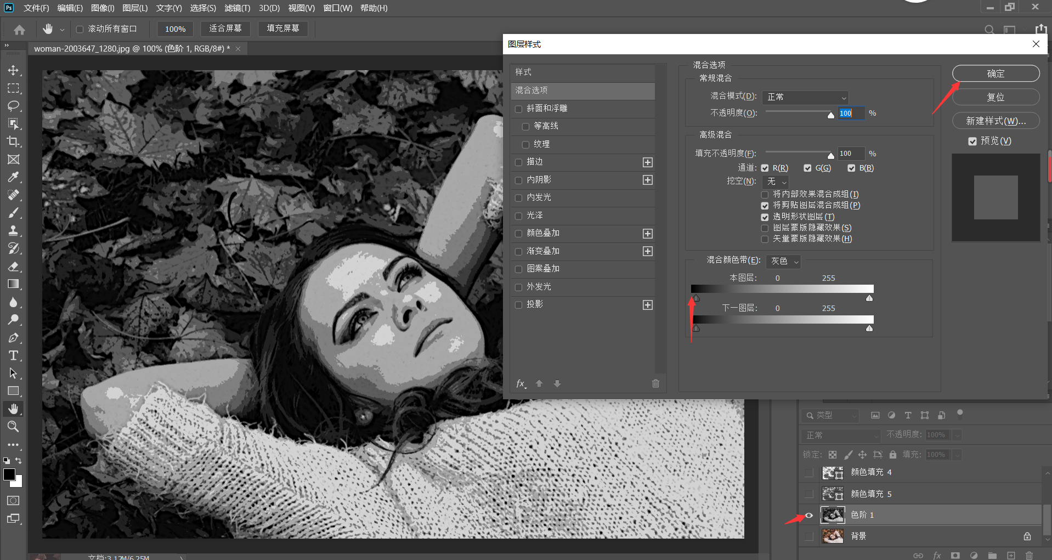Screen dimensions: 1052x560
Task: Enable the 内发光 effect checkbox
Action: point(518,198)
